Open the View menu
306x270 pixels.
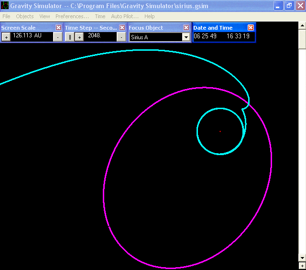(44, 16)
